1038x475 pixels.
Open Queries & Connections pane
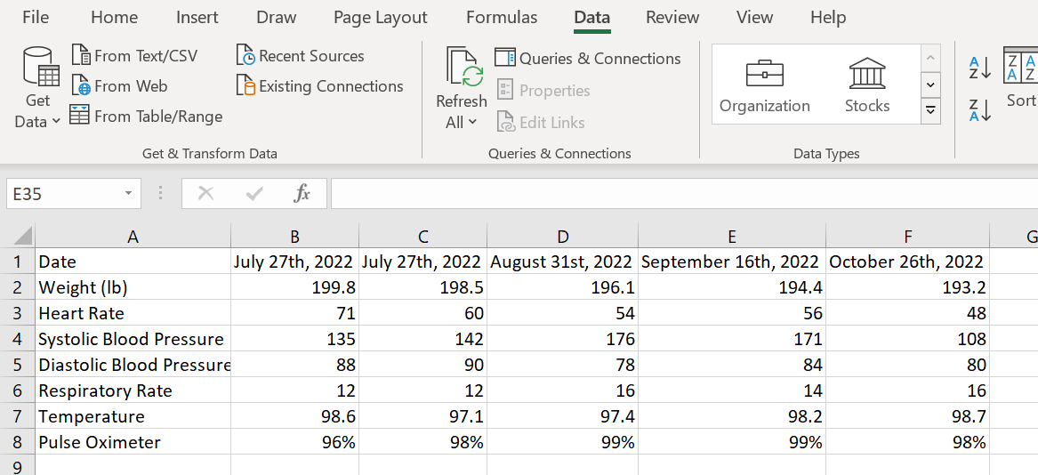(588, 59)
